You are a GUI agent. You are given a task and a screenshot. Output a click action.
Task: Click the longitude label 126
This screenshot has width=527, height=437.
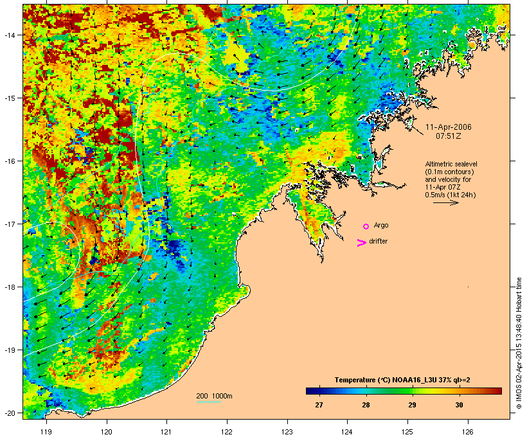[468, 432]
